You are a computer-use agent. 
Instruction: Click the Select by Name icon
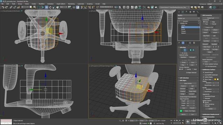click(x=34, y=7)
